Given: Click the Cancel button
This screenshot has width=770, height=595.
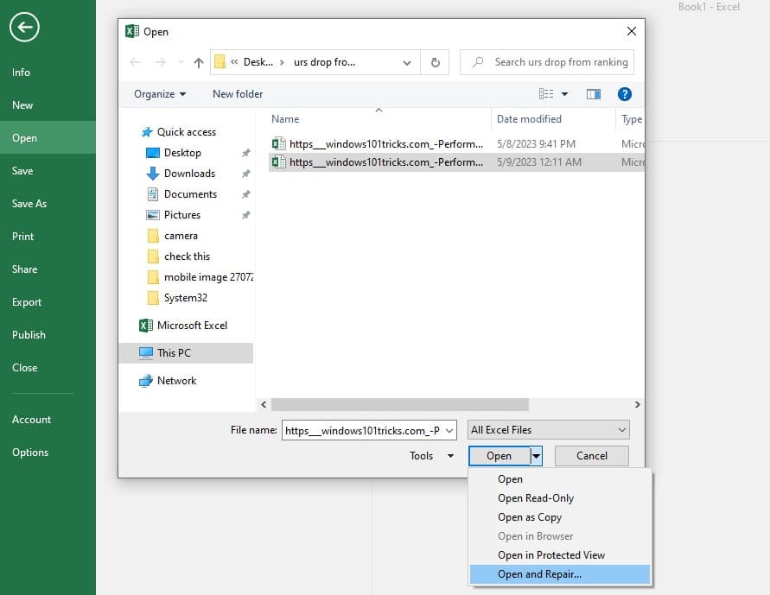Looking at the screenshot, I should click(x=591, y=456).
